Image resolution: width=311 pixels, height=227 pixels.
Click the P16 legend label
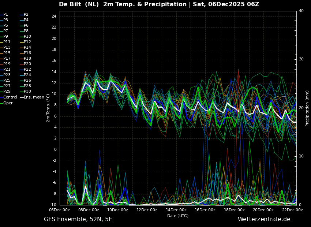tap(27, 53)
